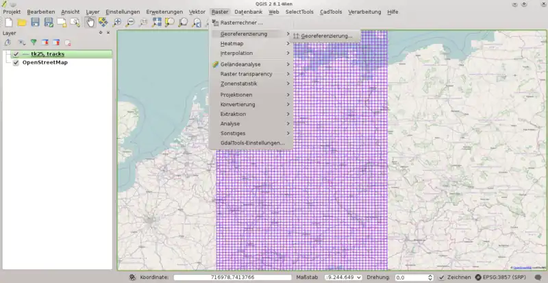Click the Zoom Full extent icon

[x=157, y=23]
